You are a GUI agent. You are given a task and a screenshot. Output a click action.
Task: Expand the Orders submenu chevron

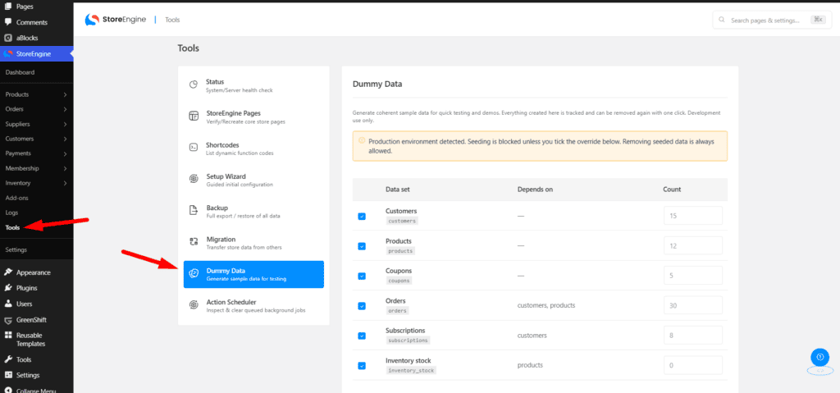65,109
